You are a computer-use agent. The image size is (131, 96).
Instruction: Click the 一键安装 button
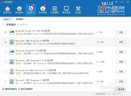click(x=120, y=89)
